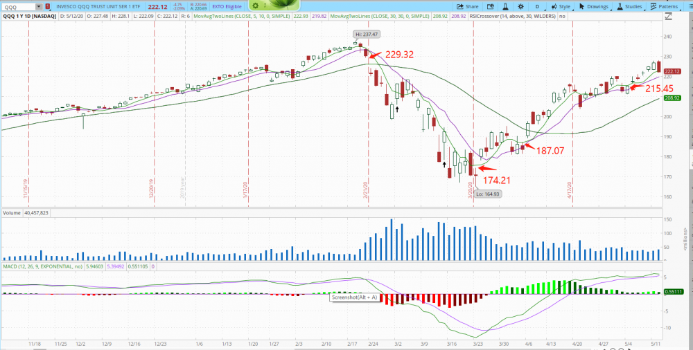Viewport: 693px width, 350px height.
Task: Click the 222.12 price bubble on axis
Action: [x=672, y=71]
